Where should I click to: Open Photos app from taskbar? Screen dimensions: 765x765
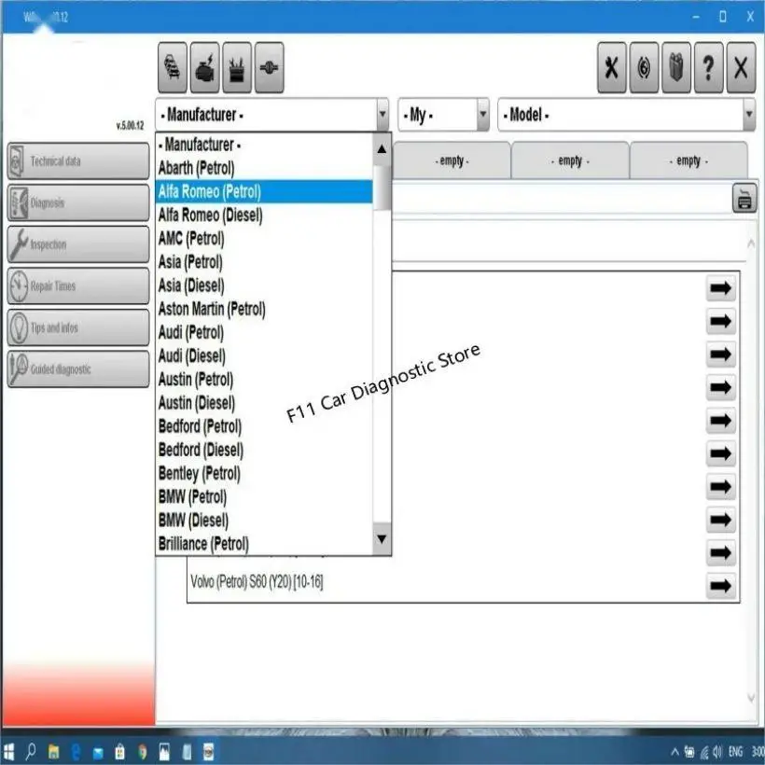(x=164, y=752)
